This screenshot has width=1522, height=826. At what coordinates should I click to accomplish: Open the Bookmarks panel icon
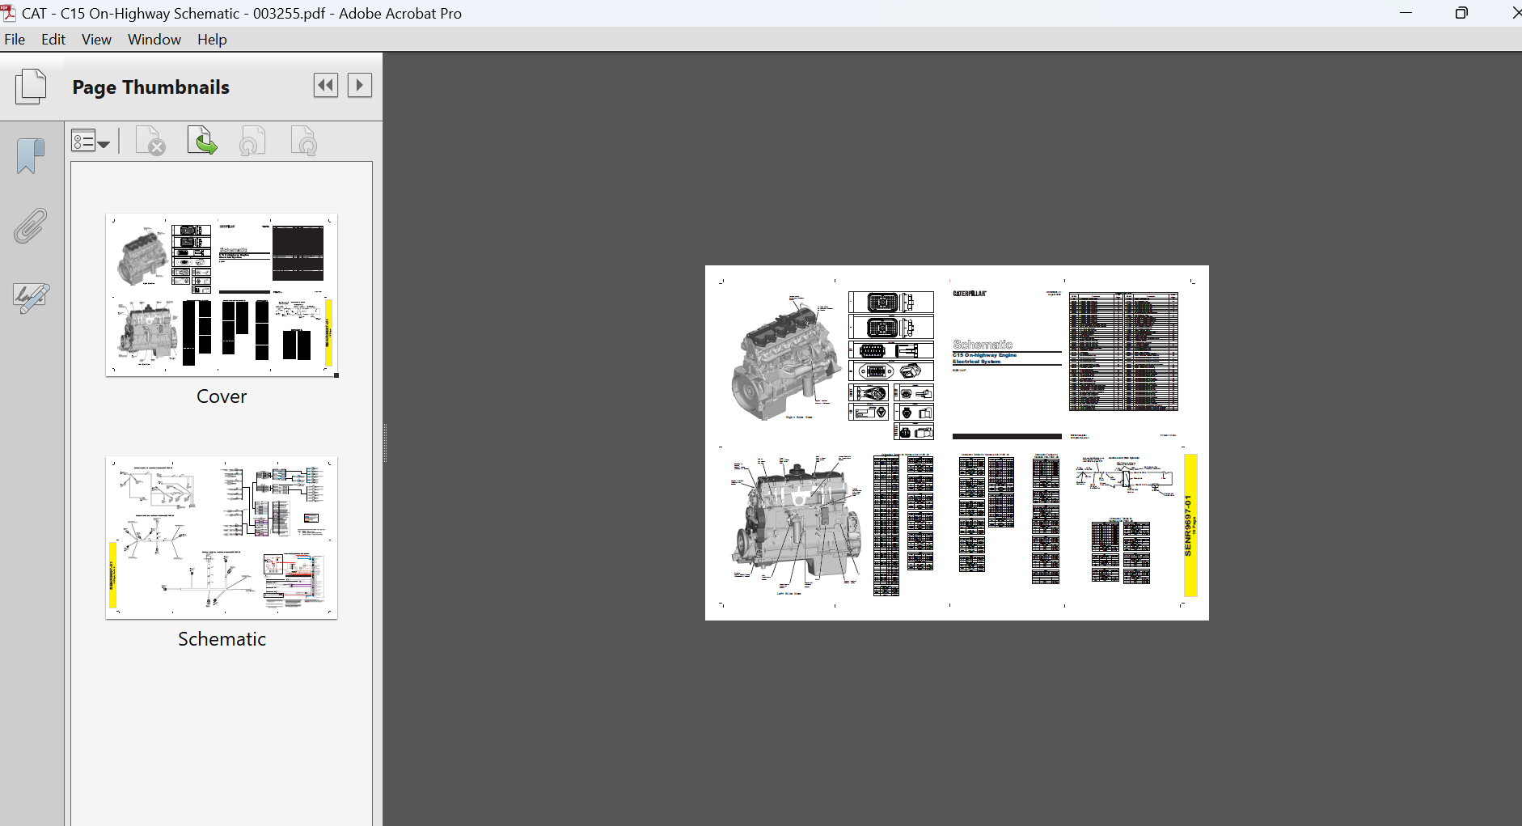click(31, 155)
